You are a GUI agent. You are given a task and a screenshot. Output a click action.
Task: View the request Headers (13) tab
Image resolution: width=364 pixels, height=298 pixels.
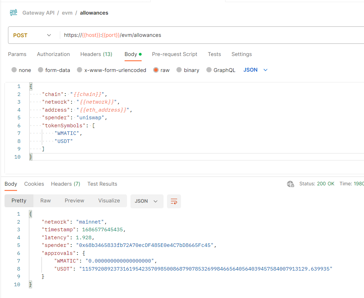[96, 54]
